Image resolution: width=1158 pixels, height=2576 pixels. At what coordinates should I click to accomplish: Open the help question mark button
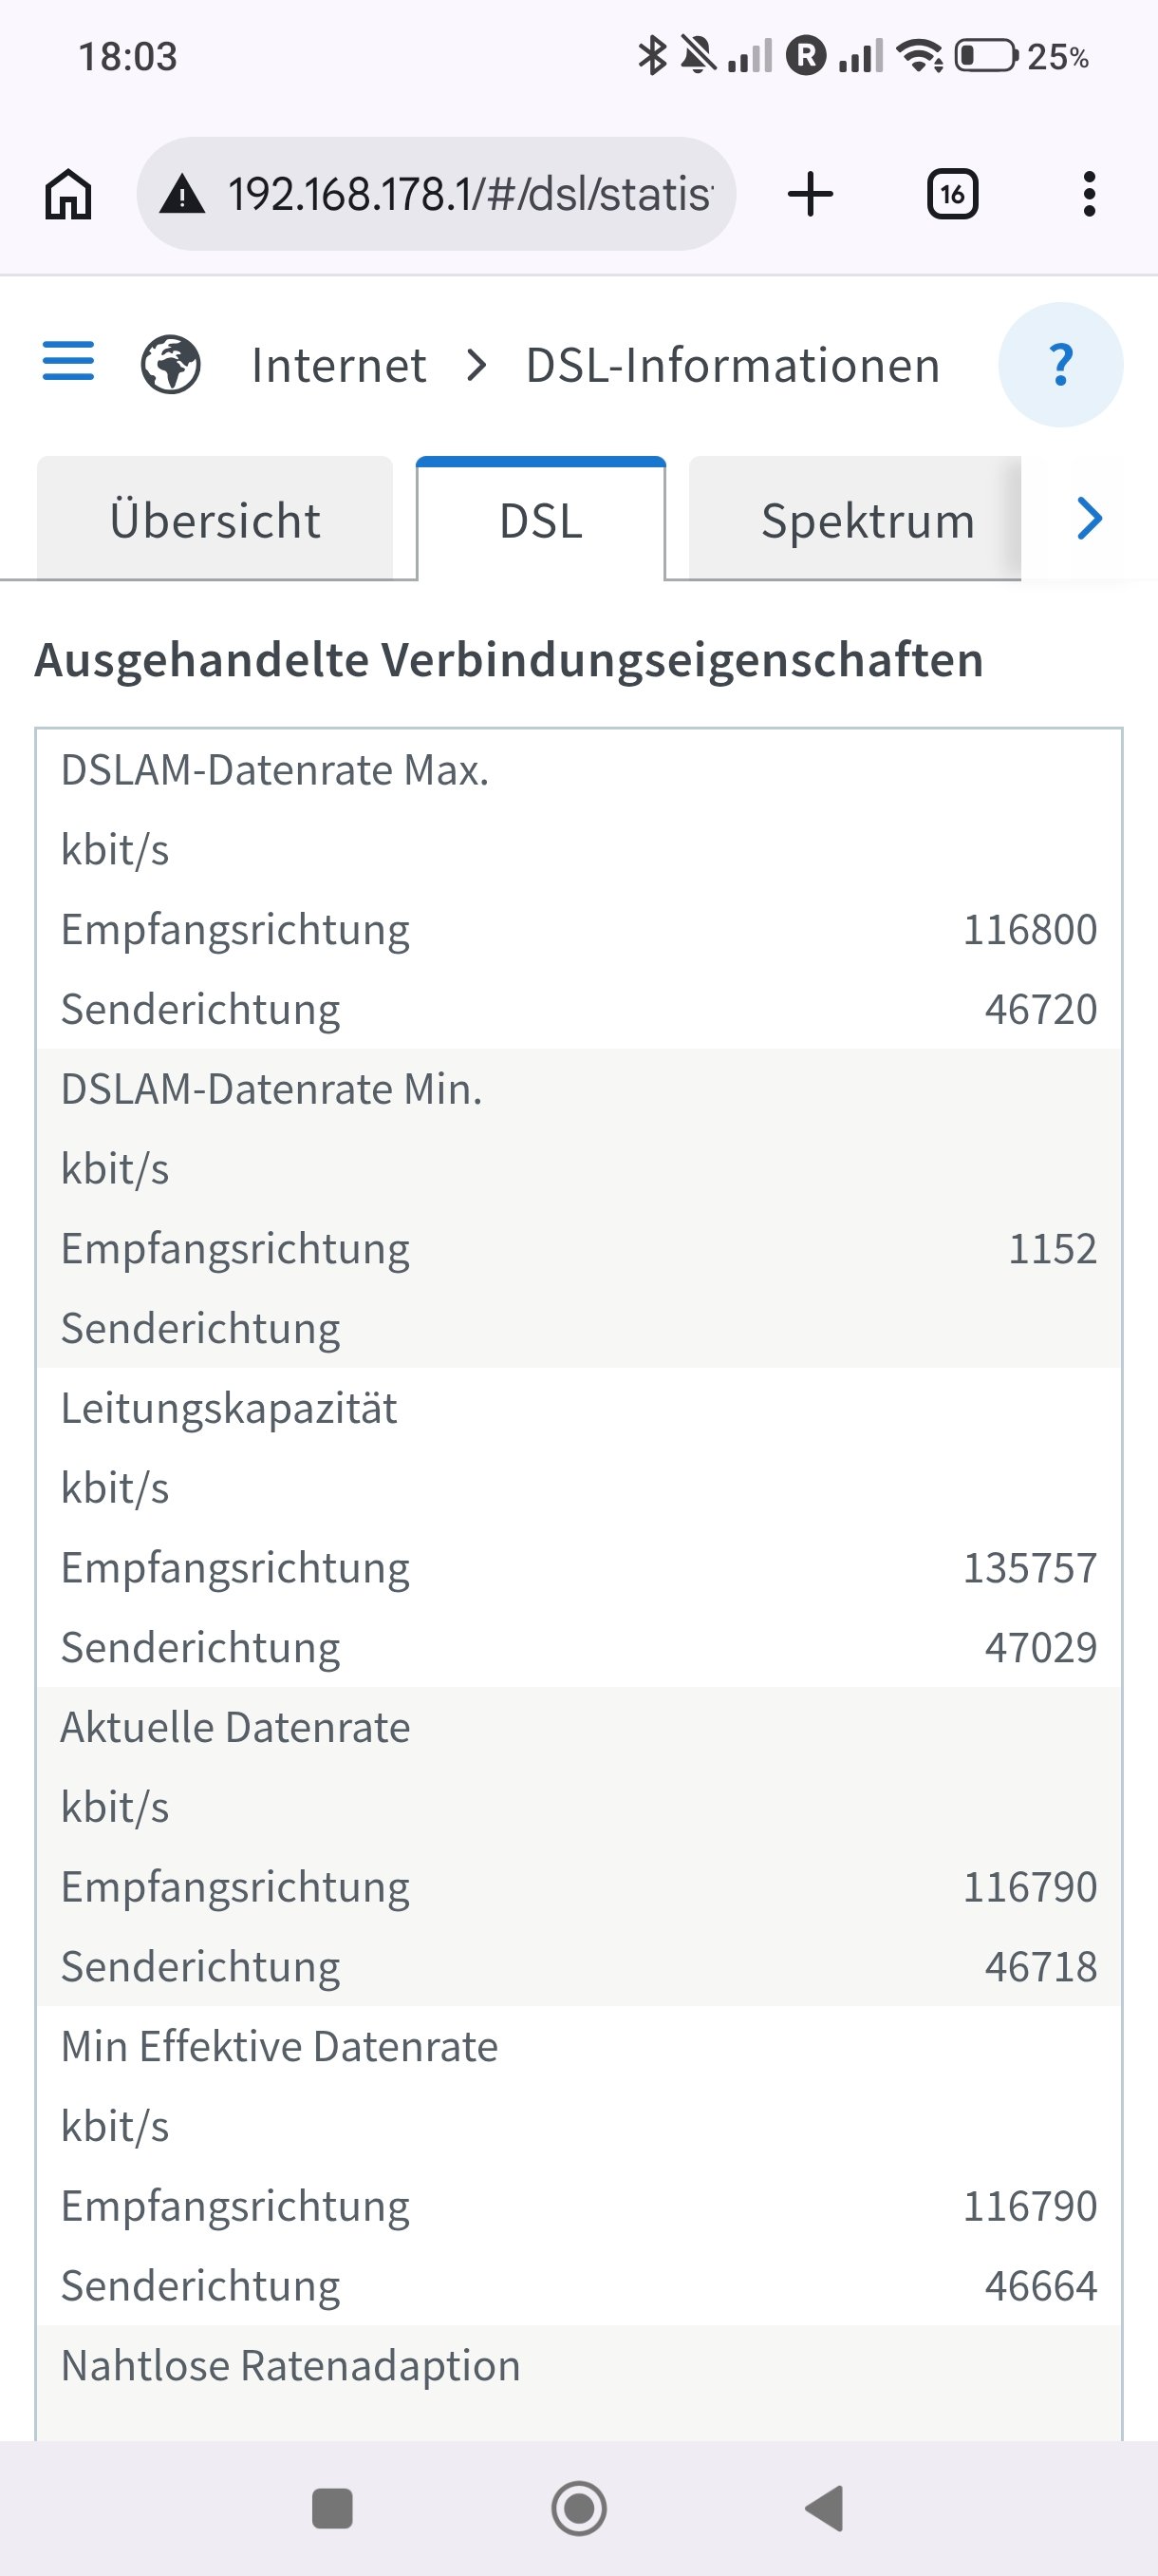[1060, 365]
